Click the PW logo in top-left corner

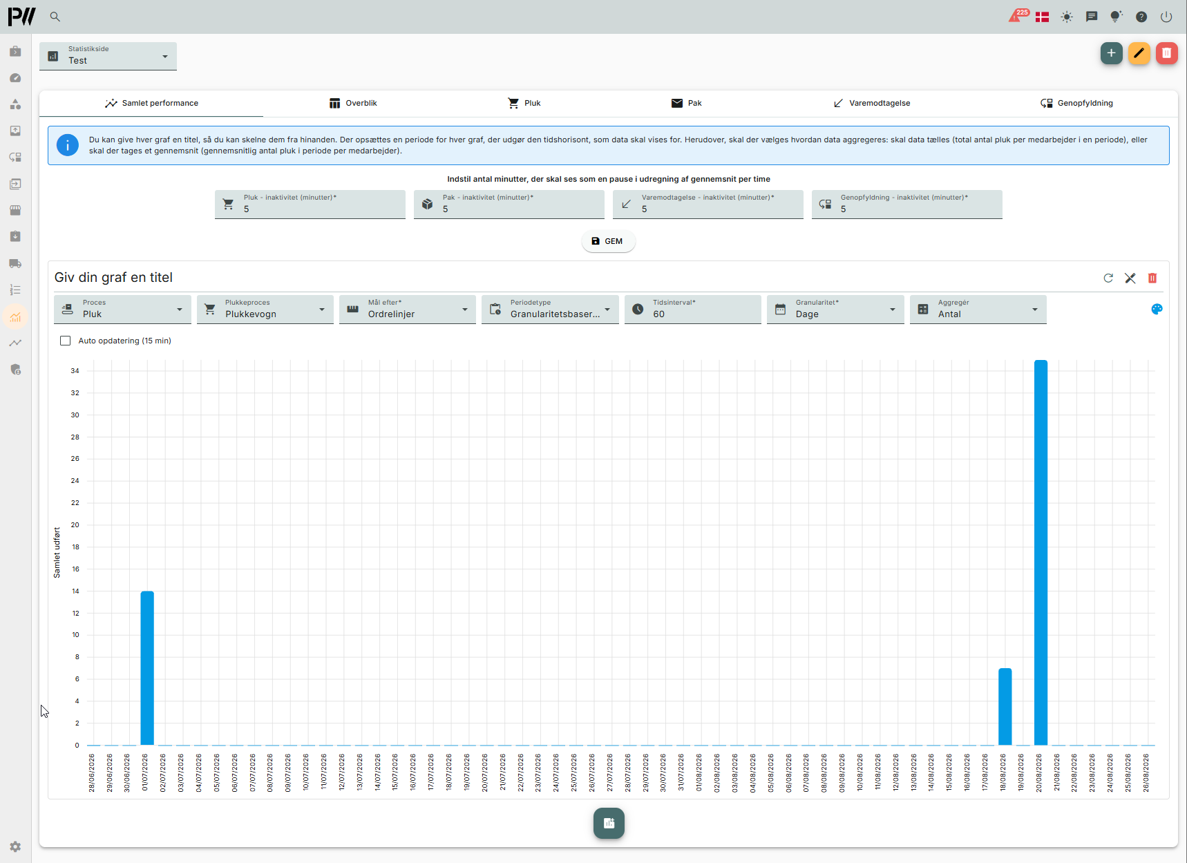click(x=21, y=17)
